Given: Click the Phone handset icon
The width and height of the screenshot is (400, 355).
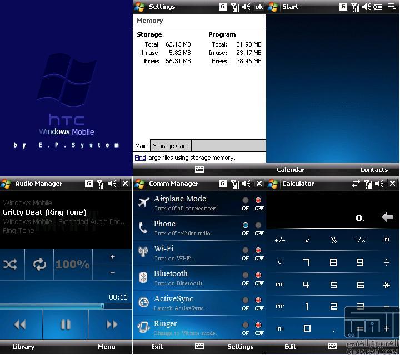Looking at the screenshot, I should (x=143, y=227).
